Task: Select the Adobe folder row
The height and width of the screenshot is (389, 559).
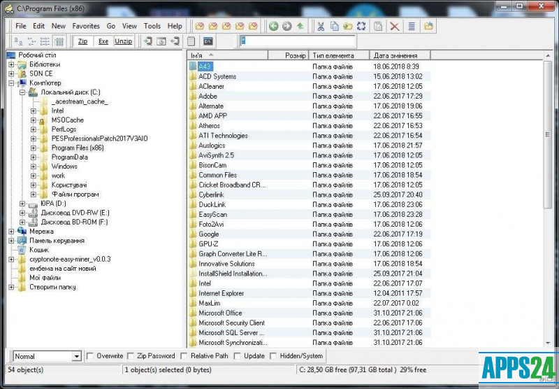Action: click(309, 97)
